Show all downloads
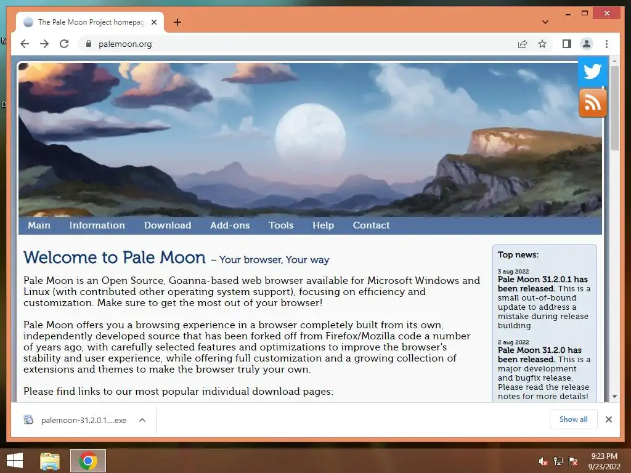 point(573,419)
